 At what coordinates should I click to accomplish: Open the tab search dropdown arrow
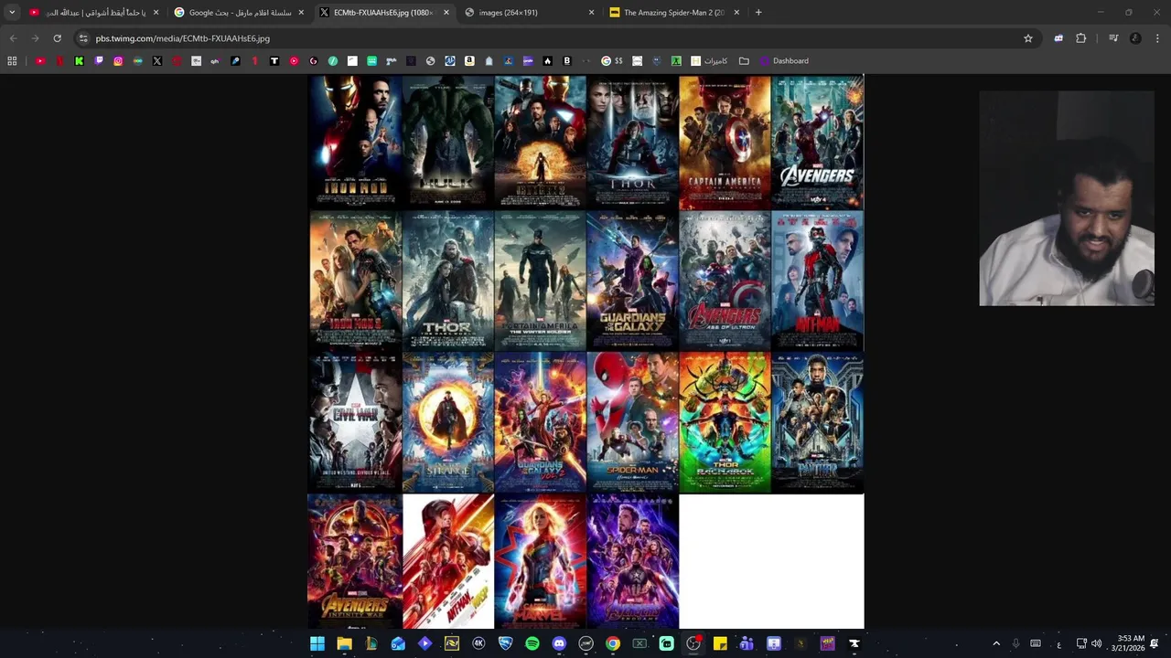(x=12, y=13)
